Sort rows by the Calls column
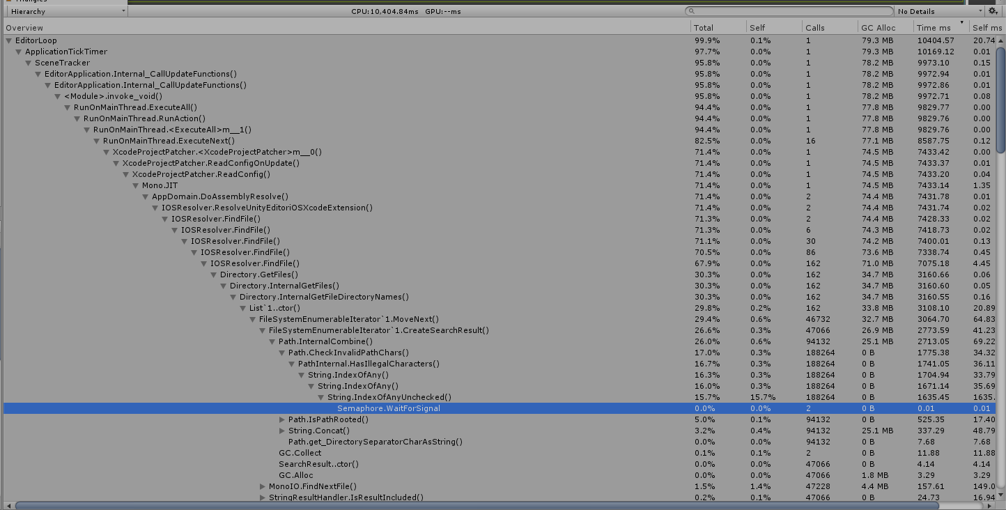Viewport: 1006px width, 510px height. click(x=815, y=27)
